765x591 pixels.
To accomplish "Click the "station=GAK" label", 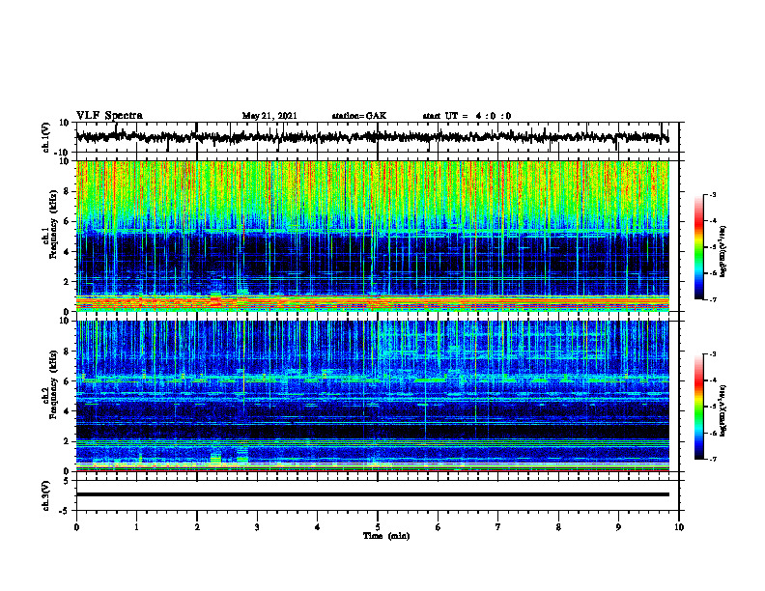I will pyautogui.click(x=358, y=116).
